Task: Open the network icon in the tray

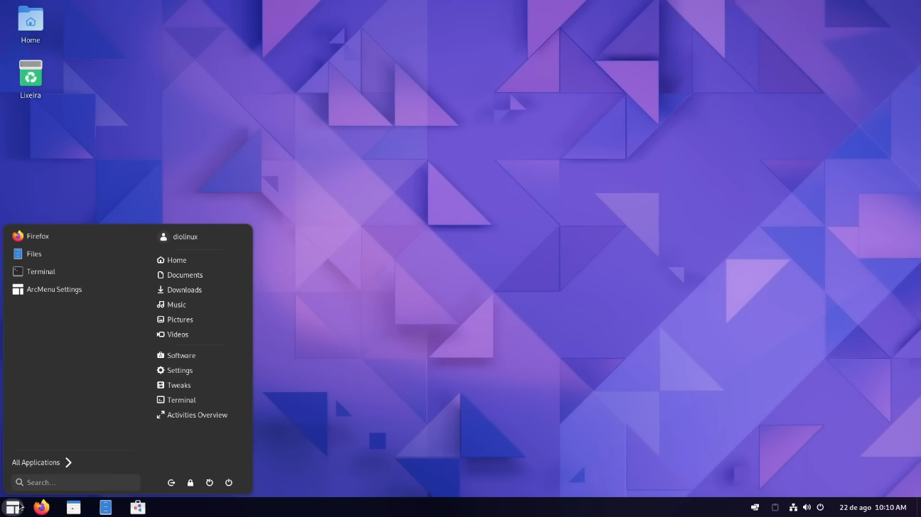Action: [x=792, y=507]
